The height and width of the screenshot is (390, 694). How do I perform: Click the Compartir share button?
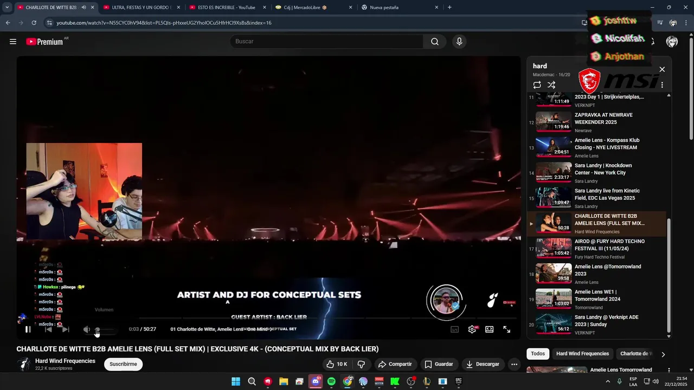(395, 364)
